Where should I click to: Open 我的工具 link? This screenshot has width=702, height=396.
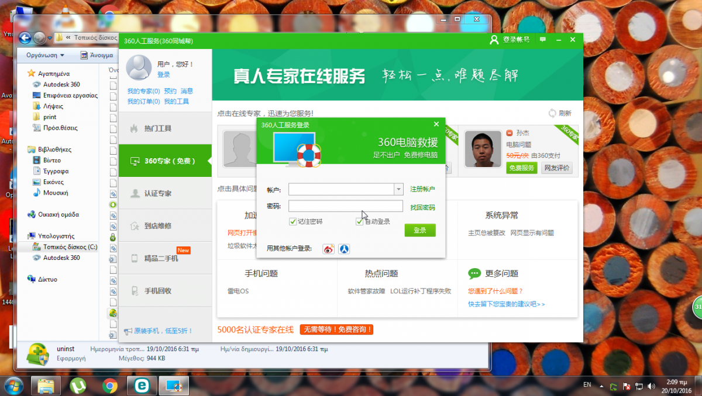point(176,102)
